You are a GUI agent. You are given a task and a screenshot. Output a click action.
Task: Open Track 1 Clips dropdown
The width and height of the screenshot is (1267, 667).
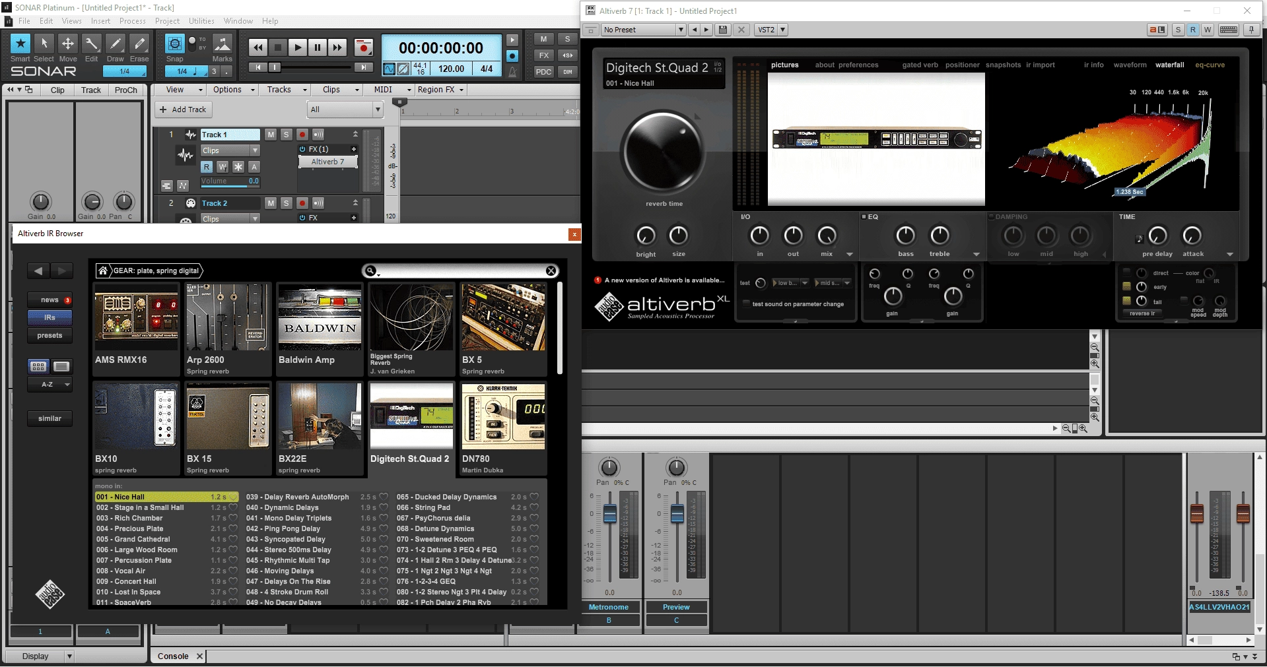click(230, 150)
